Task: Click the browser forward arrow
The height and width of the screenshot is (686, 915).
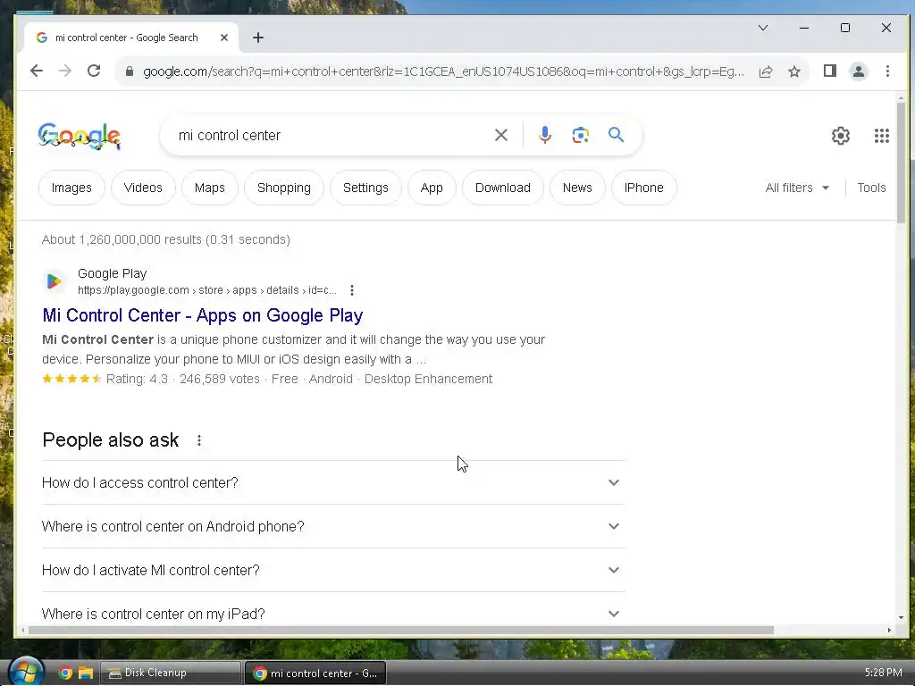Action: coord(64,71)
